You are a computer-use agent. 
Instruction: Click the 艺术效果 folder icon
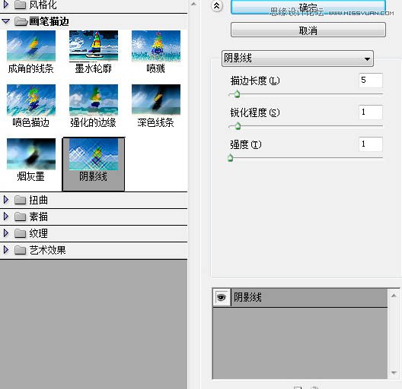coord(20,250)
